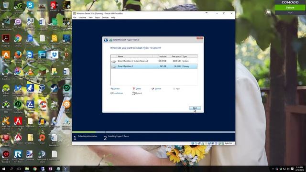Switch to Chrome on the taskbar
The image size is (306, 172).
35,169
